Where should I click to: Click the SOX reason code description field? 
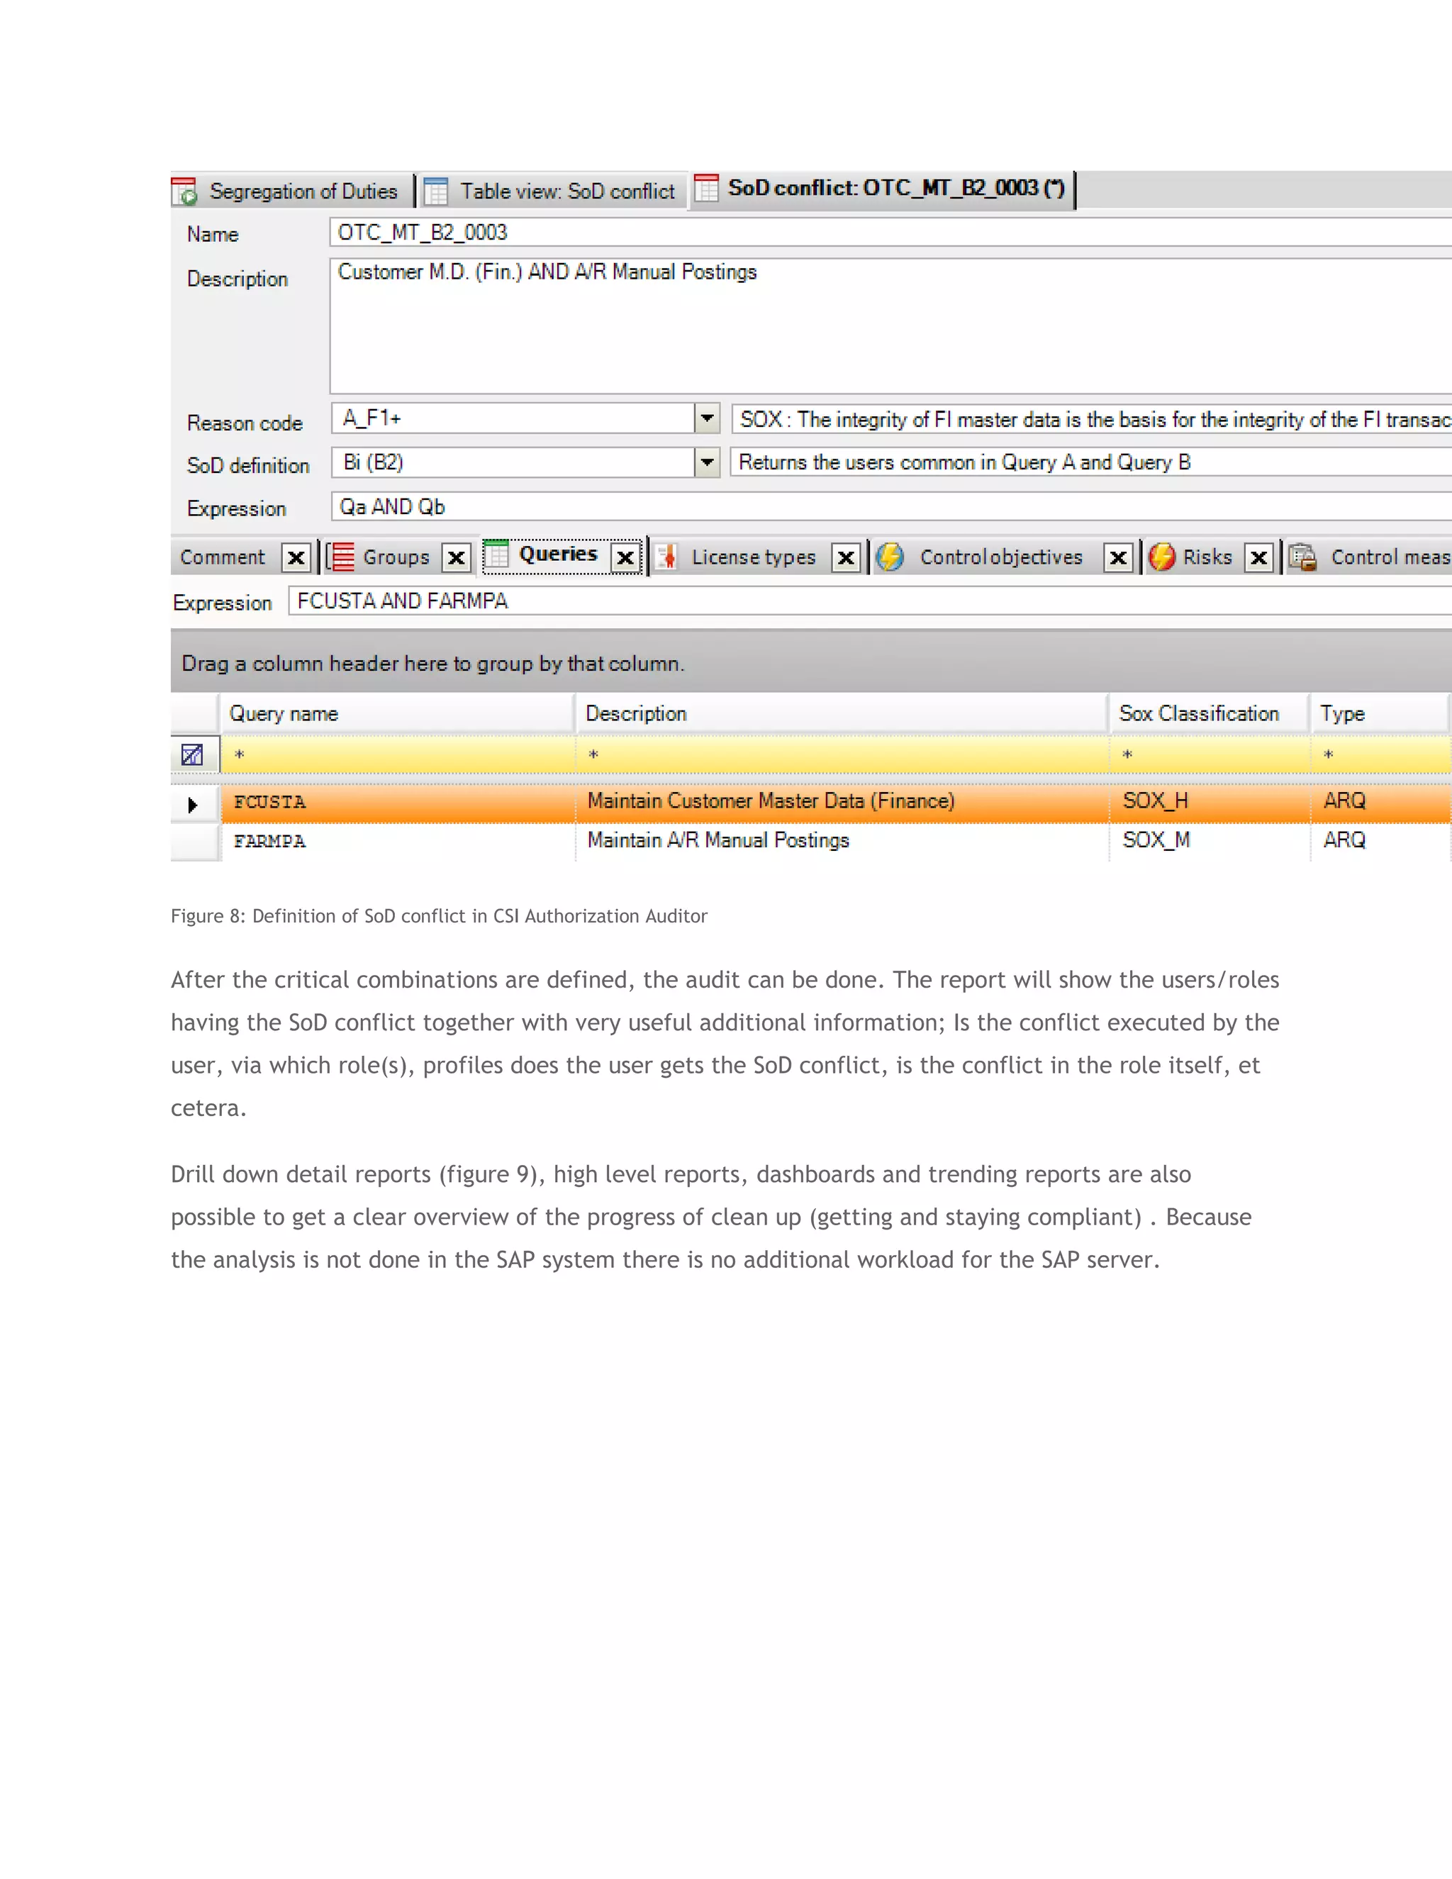pos(1092,420)
